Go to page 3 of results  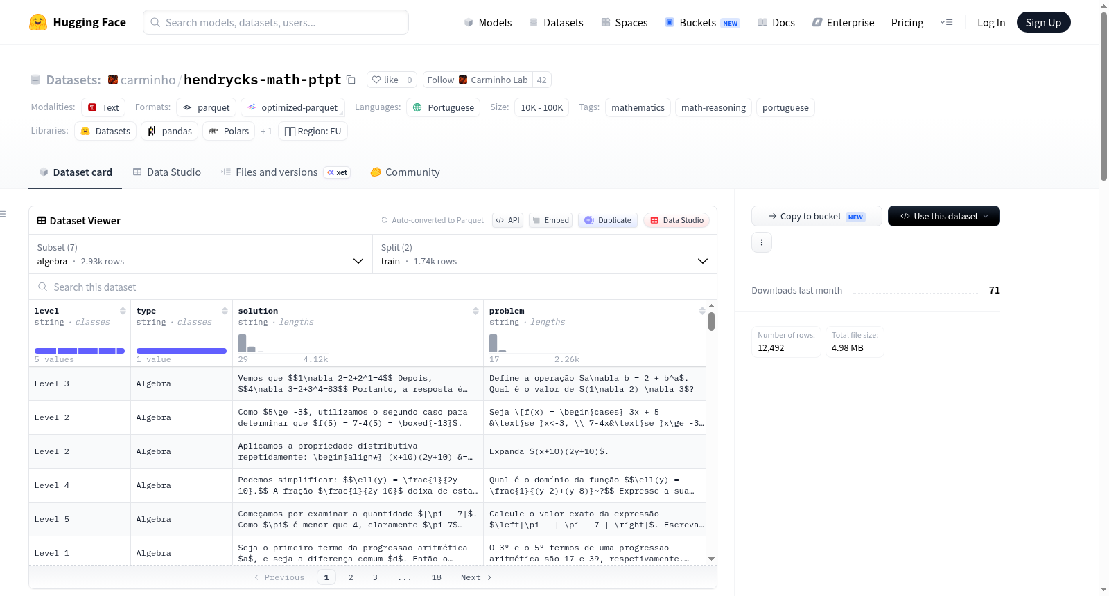click(375, 577)
